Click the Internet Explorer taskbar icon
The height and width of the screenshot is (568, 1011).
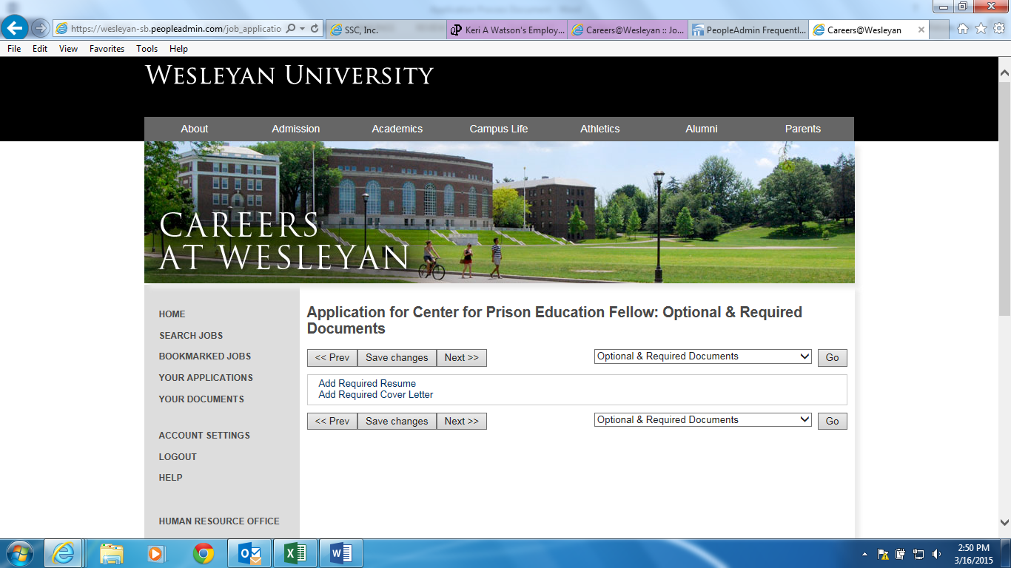click(x=64, y=553)
